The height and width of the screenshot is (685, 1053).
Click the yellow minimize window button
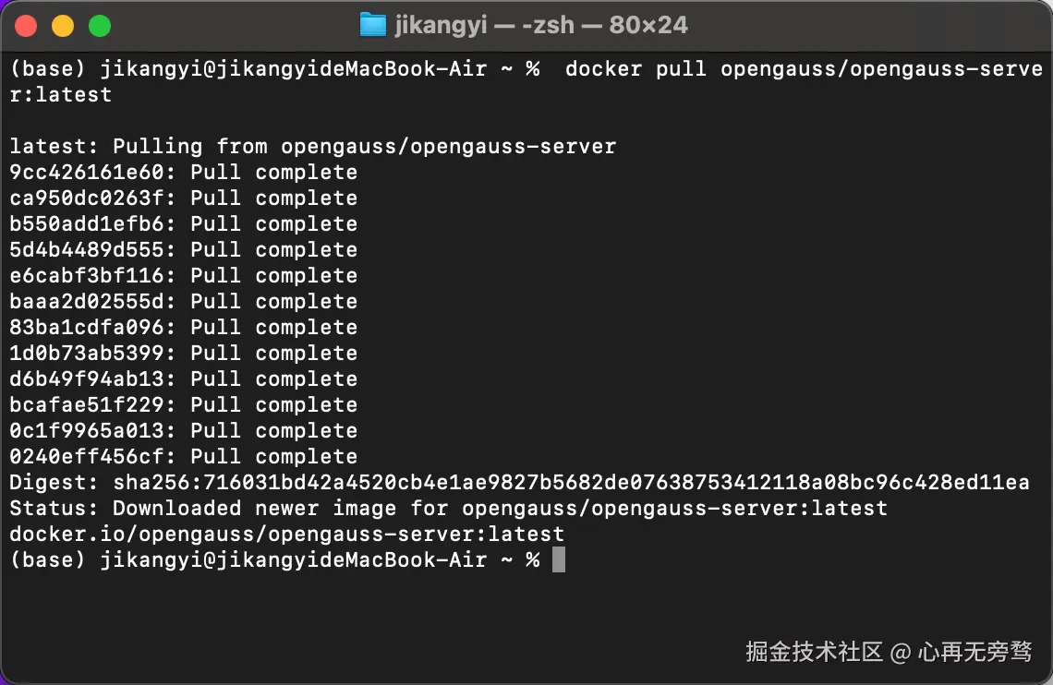[63, 26]
